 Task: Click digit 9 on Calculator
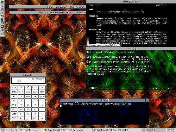(x=35, y=105)
